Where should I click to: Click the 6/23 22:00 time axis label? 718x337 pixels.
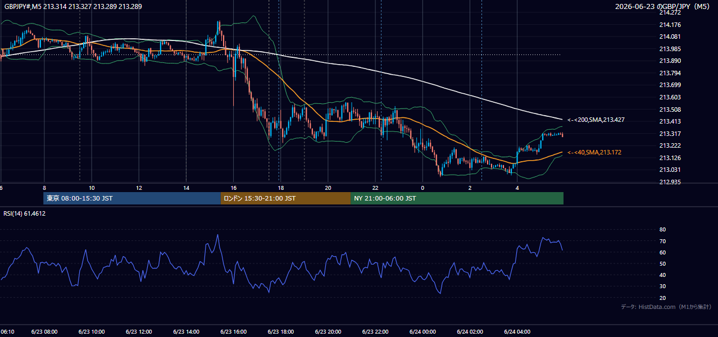(x=375, y=332)
